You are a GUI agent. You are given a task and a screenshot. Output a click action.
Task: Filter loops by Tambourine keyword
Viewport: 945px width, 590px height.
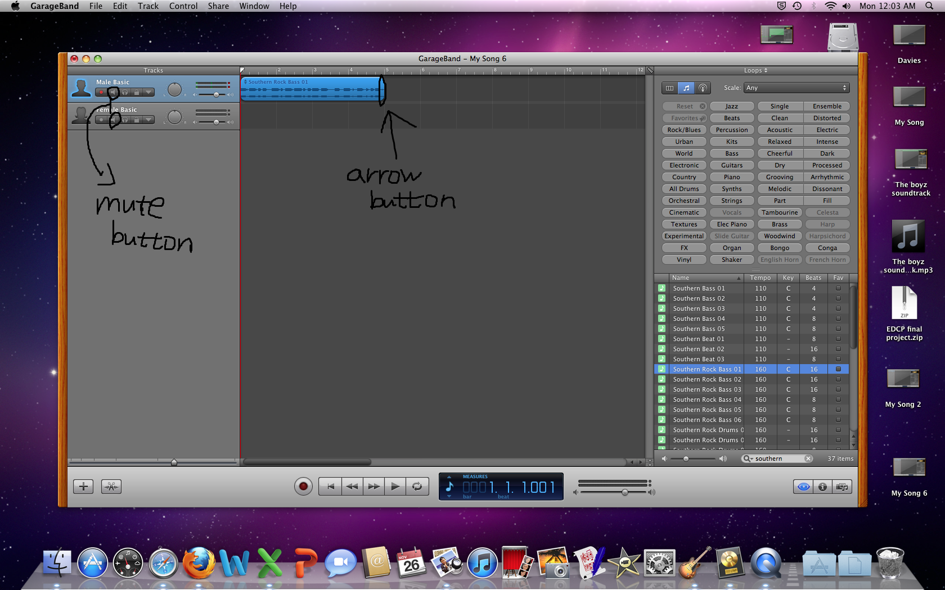coord(780,212)
